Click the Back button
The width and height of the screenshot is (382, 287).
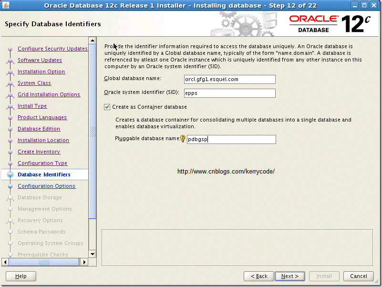[x=259, y=277]
